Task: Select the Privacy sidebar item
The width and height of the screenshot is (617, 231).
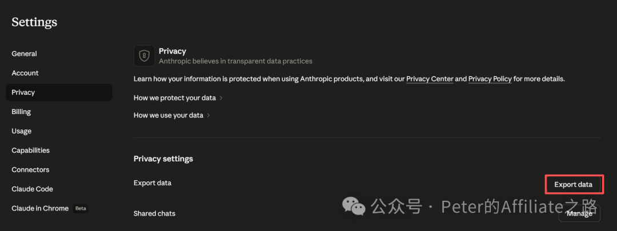Action: [x=23, y=92]
